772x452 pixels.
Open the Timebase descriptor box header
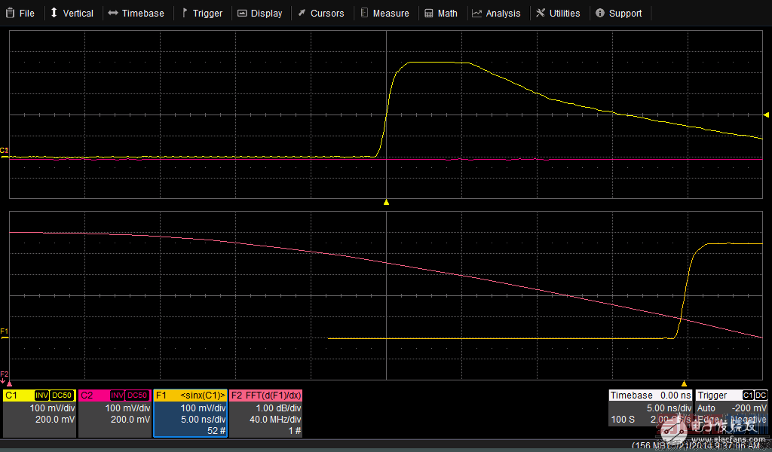click(651, 395)
